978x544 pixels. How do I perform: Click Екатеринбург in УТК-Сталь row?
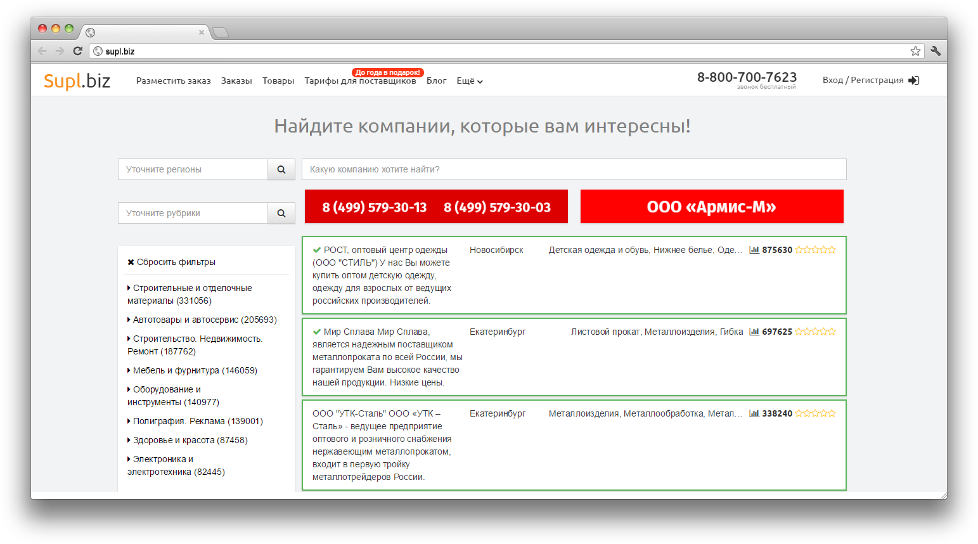(x=498, y=413)
